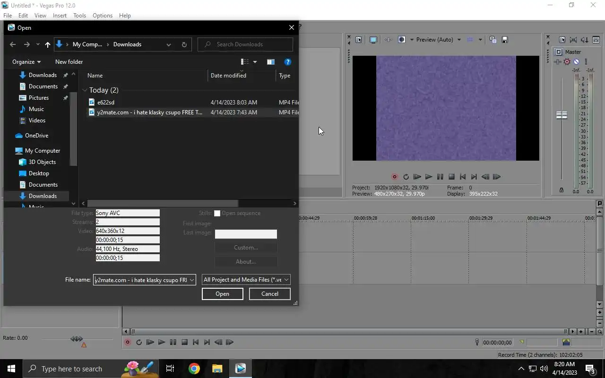Toggle Loop Playback under video preview
Viewport: 605px width, 378px height.
(406, 177)
